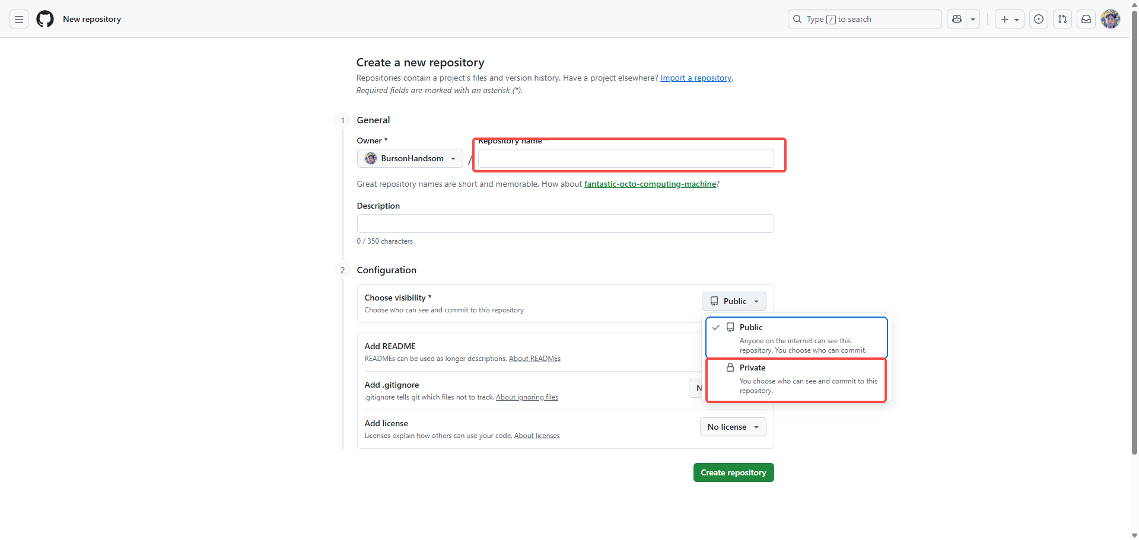Screen dimensions: 1139x540
Task: Click the GitHub Octocat logo
Action: click(x=45, y=20)
